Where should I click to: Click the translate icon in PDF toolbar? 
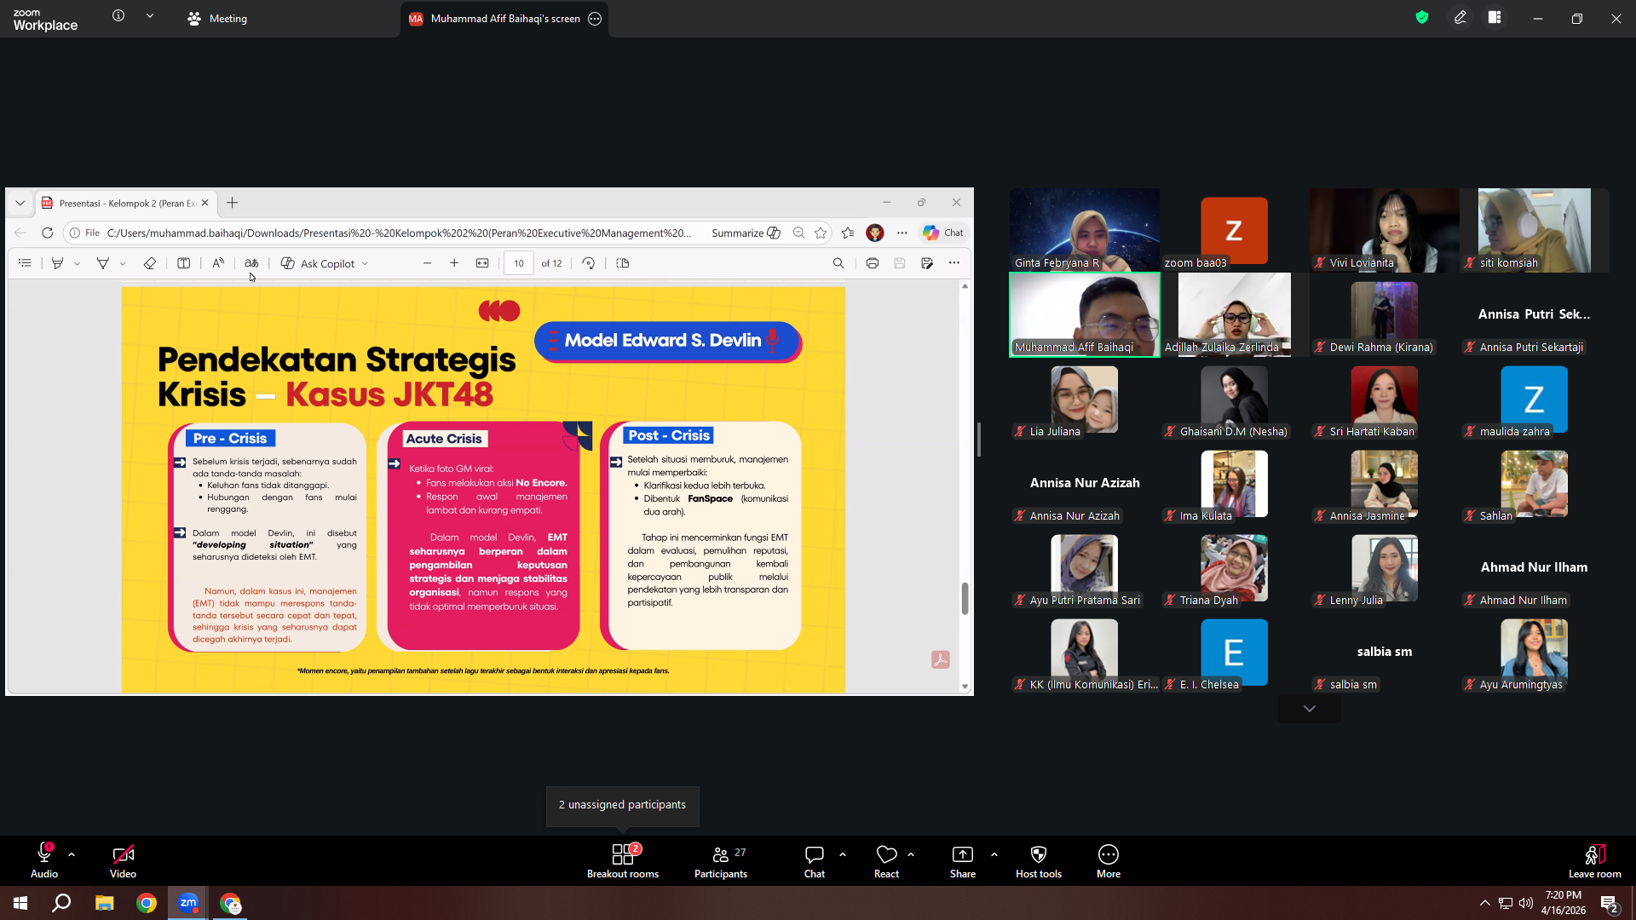(x=251, y=263)
